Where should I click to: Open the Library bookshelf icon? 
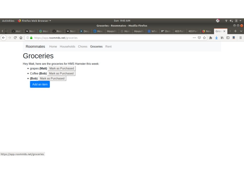coord(222,38)
